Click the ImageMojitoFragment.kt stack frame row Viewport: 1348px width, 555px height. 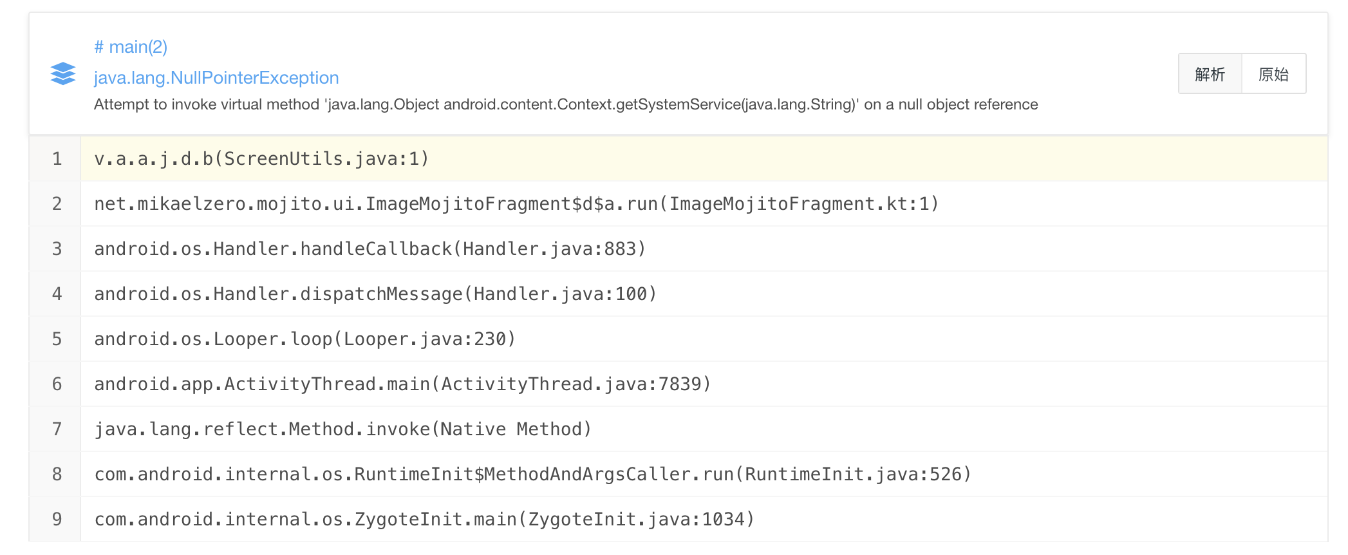(x=515, y=203)
